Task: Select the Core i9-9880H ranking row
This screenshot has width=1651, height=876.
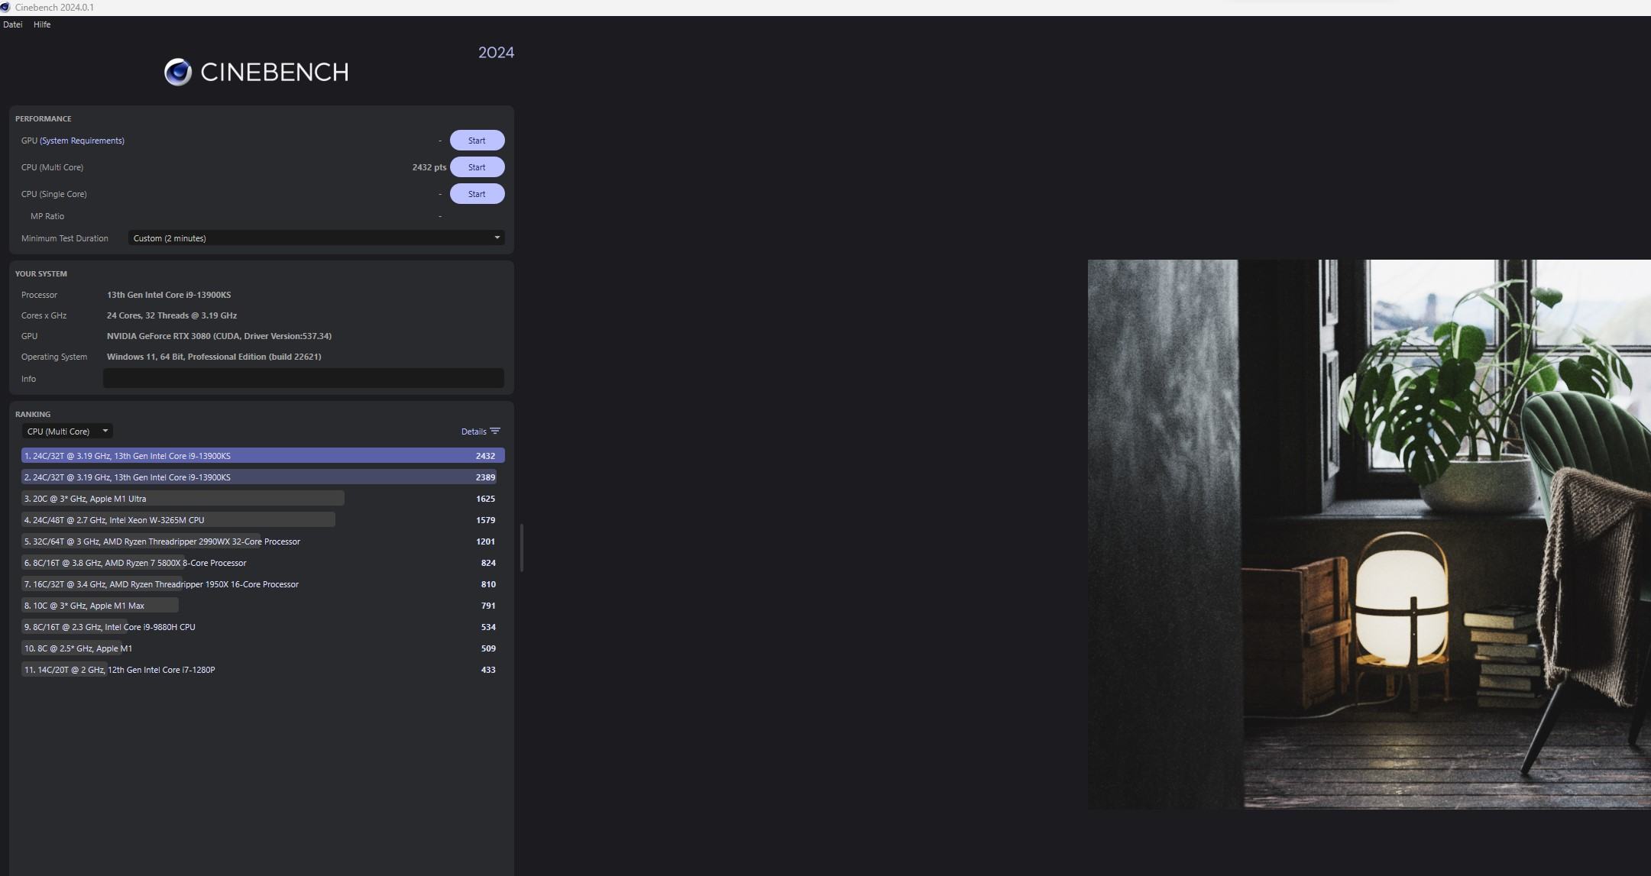Action: [263, 627]
